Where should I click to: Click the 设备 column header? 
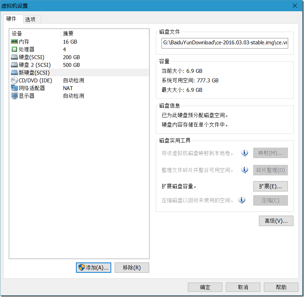(35, 33)
